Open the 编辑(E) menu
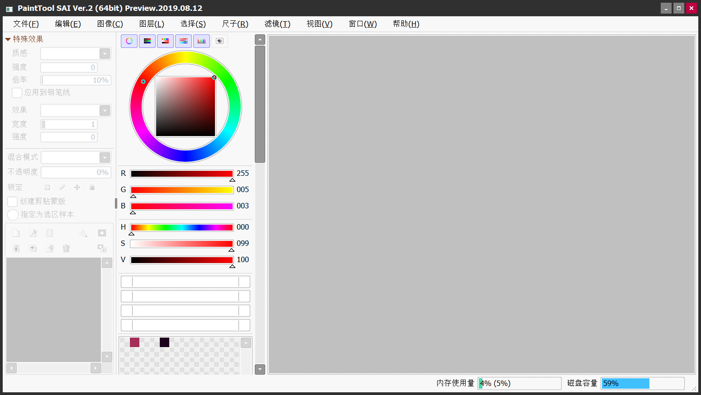This screenshot has width=701, height=395. [68, 24]
